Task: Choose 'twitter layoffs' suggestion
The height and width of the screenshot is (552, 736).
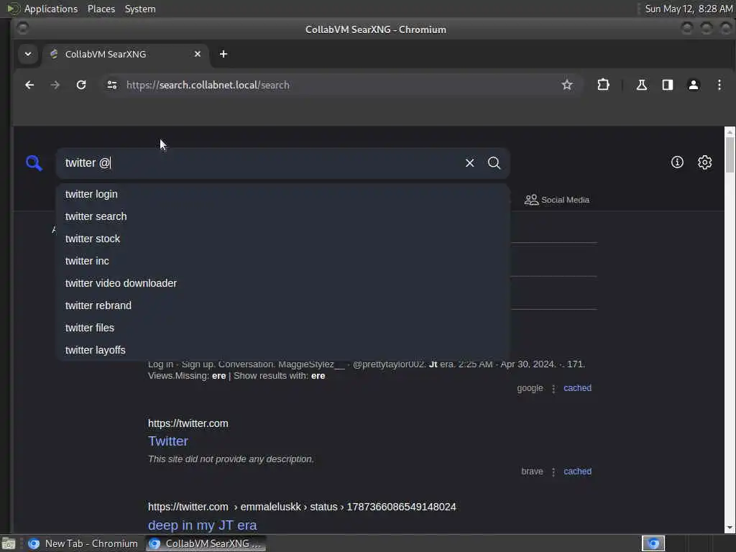Action: point(282,350)
